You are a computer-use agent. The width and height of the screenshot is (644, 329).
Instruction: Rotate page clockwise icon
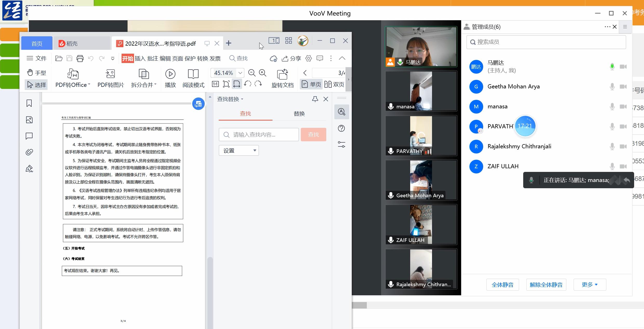click(258, 84)
